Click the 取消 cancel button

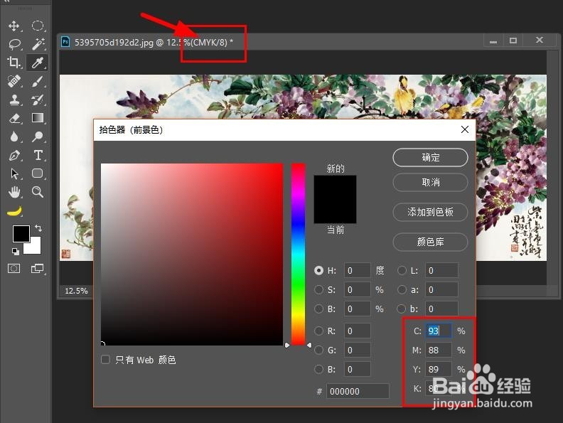(x=430, y=183)
